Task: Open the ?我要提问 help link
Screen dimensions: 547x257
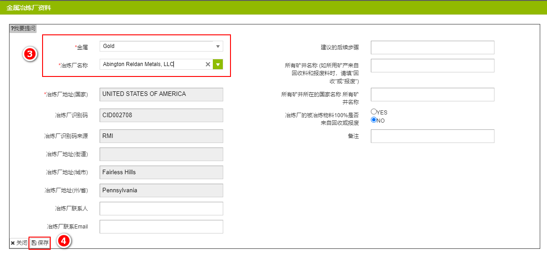Action: 23,29
